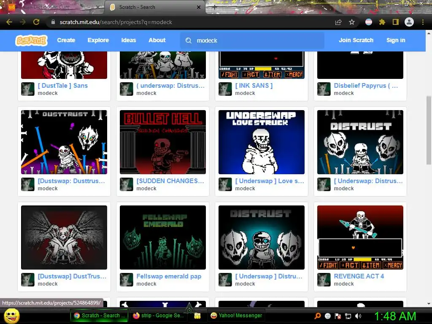Screen dimensions: 432x324
Task: Open the UNDERSWAP LOVE STRUCK thumbnail
Action: click(x=262, y=142)
